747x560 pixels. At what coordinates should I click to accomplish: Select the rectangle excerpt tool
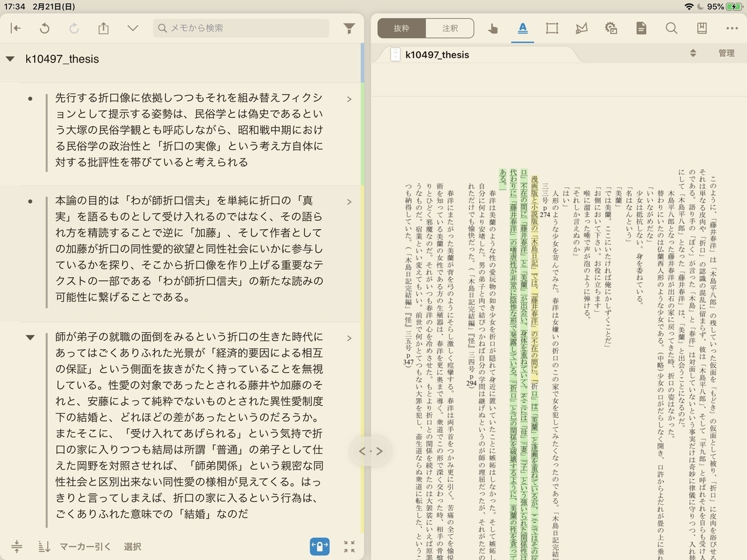click(552, 28)
